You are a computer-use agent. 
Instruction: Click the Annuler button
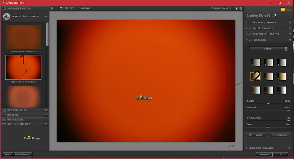coord(264,155)
